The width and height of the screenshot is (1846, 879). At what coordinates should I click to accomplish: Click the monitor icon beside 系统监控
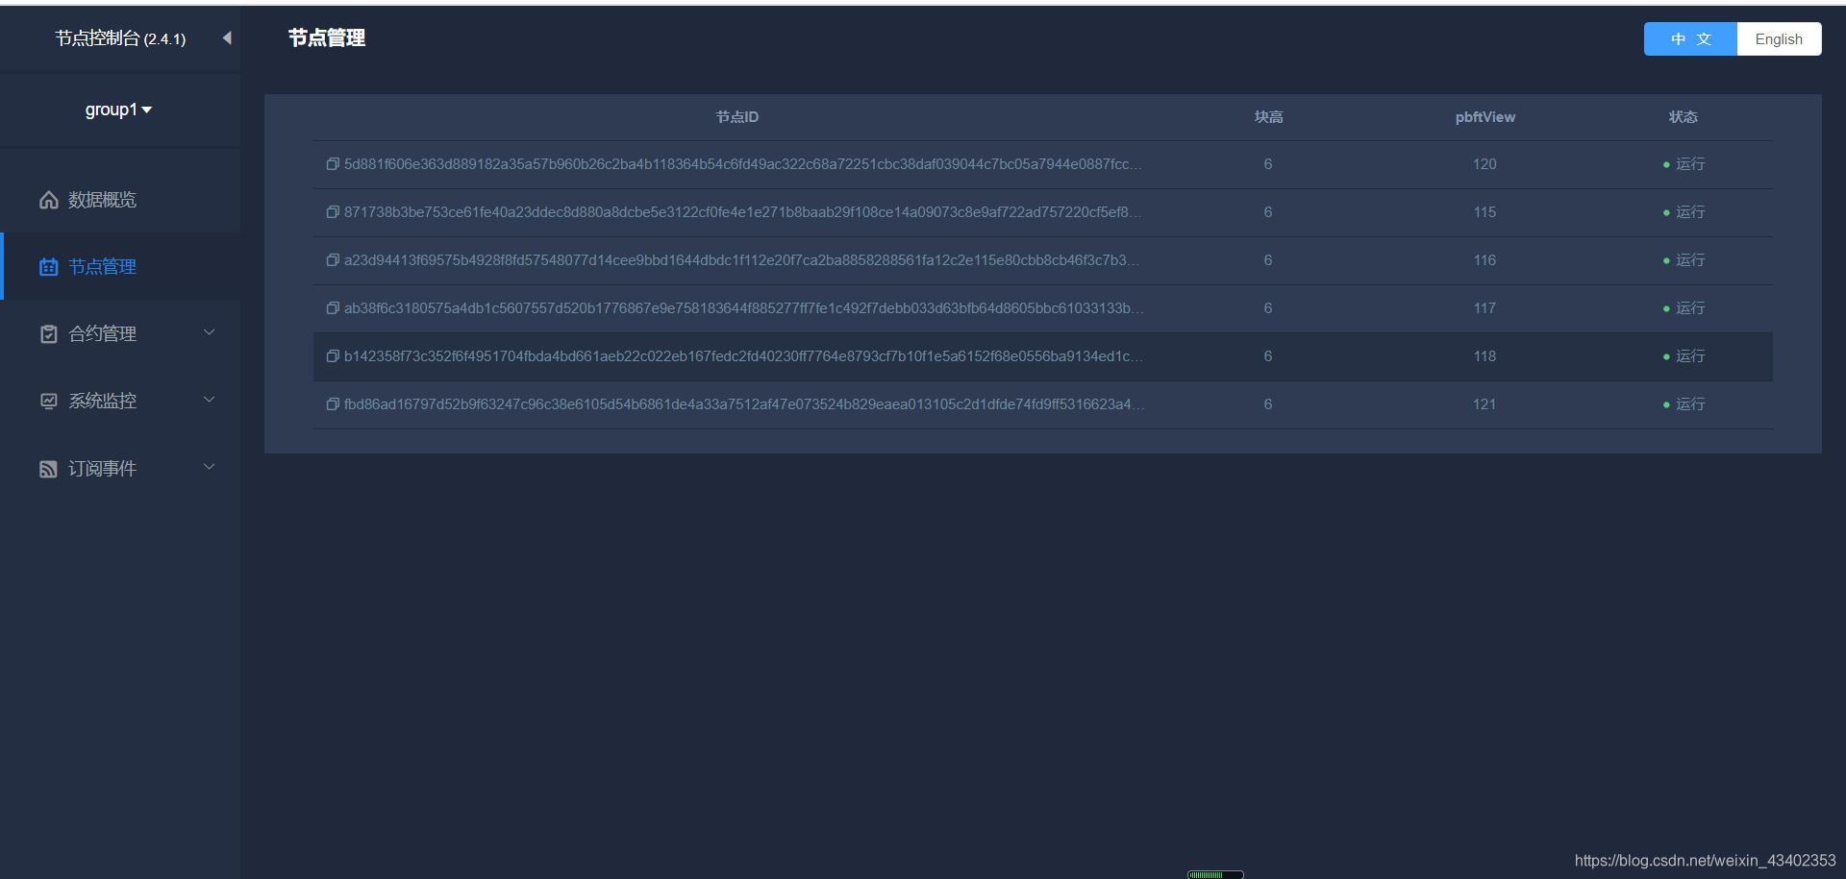coord(48,402)
